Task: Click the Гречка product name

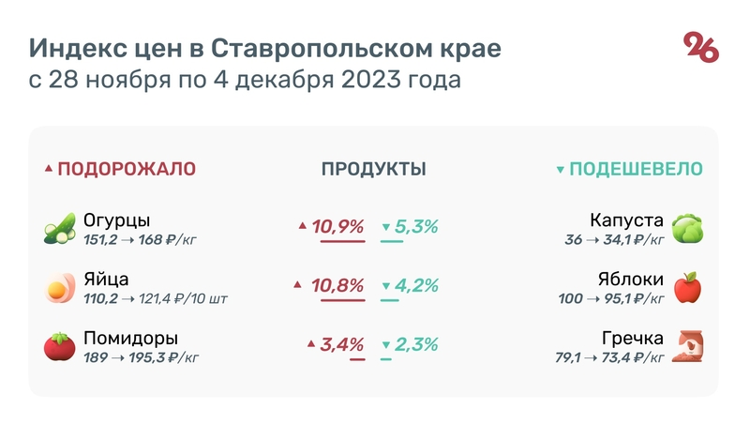Action: 634,339
